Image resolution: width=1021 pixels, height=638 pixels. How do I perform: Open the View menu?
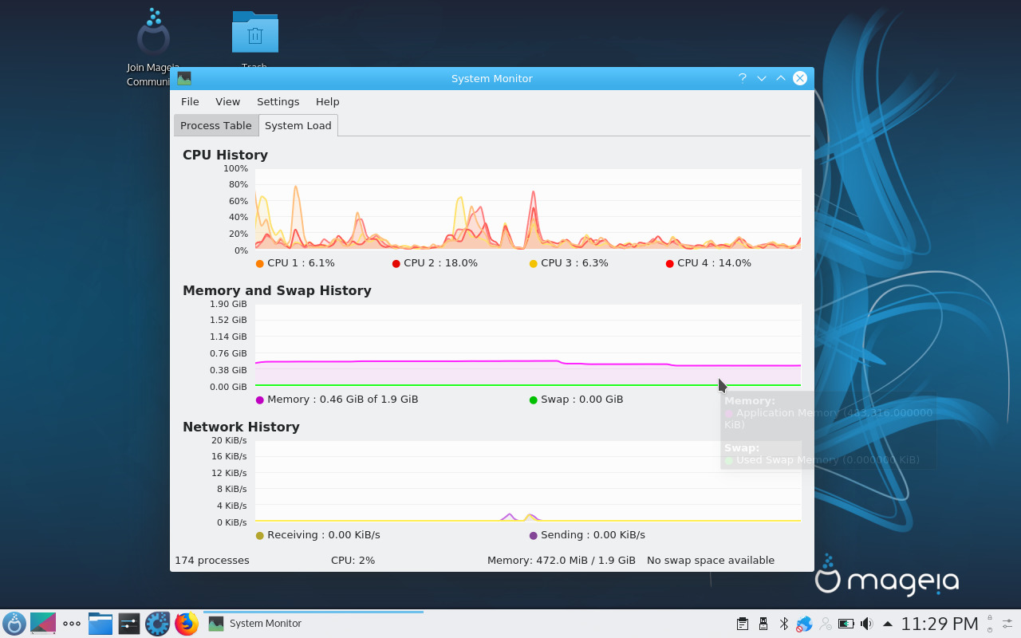(x=227, y=101)
